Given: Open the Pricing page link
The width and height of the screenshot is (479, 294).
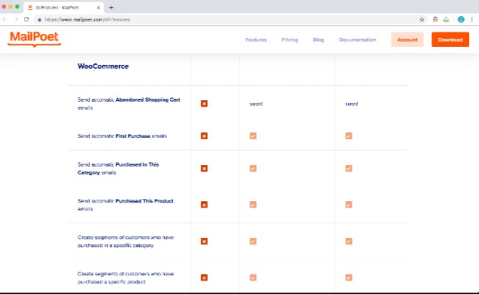Looking at the screenshot, I should [290, 40].
